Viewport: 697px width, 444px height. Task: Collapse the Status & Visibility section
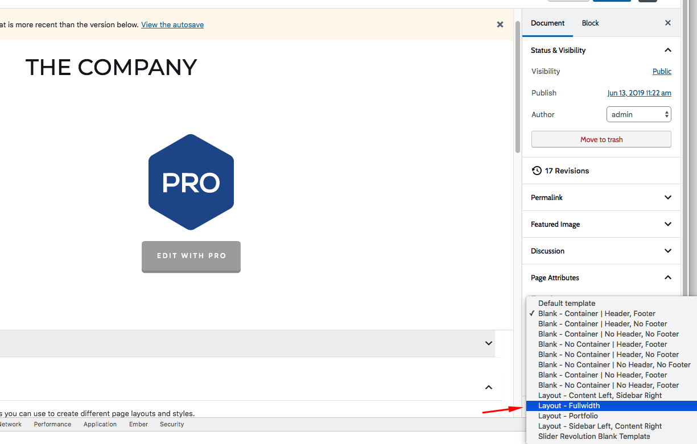pyautogui.click(x=667, y=50)
